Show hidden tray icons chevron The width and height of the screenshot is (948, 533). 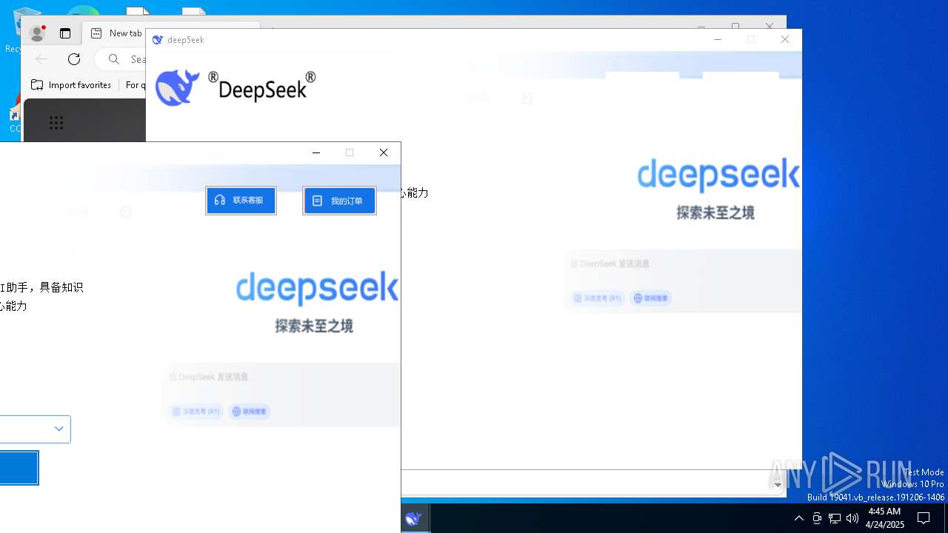pos(798,518)
